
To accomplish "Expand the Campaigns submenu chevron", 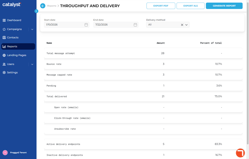I will [32, 29].
